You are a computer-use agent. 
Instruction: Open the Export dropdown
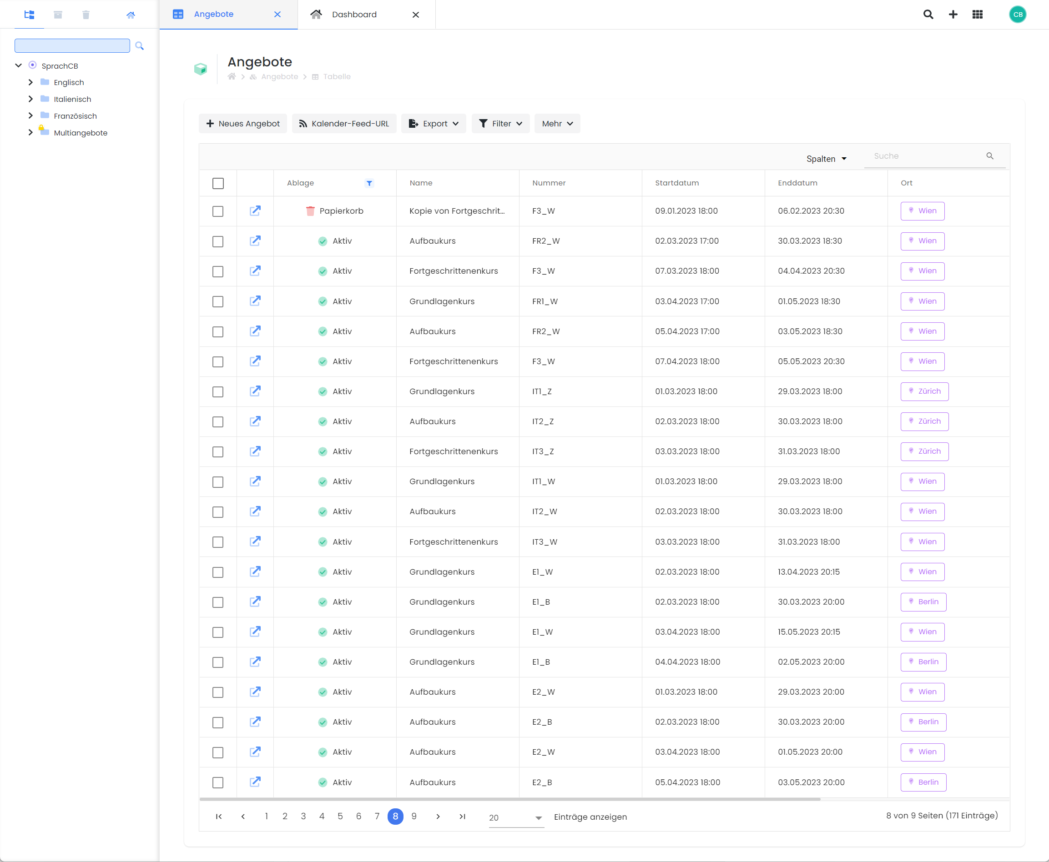point(434,124)
